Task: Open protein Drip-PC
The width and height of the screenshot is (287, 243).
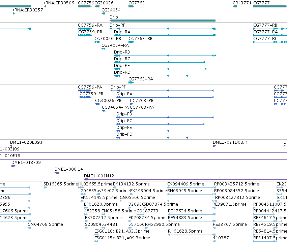Action: (x=124, y=121)
